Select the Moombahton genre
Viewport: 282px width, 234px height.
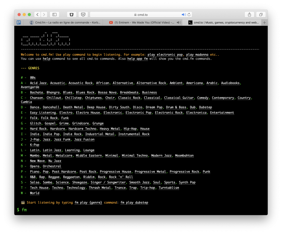tap(184, 155)
